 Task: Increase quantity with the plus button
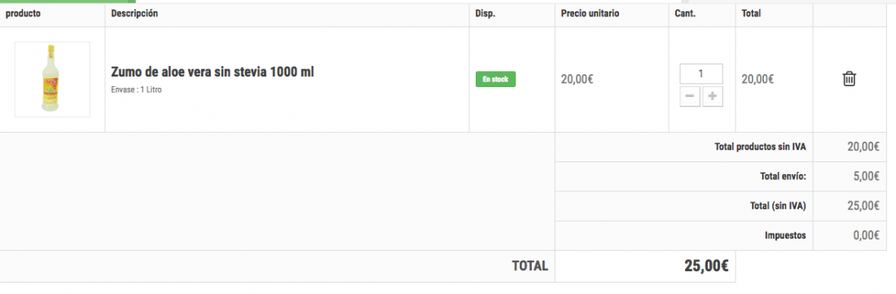[x=712, y=96]
